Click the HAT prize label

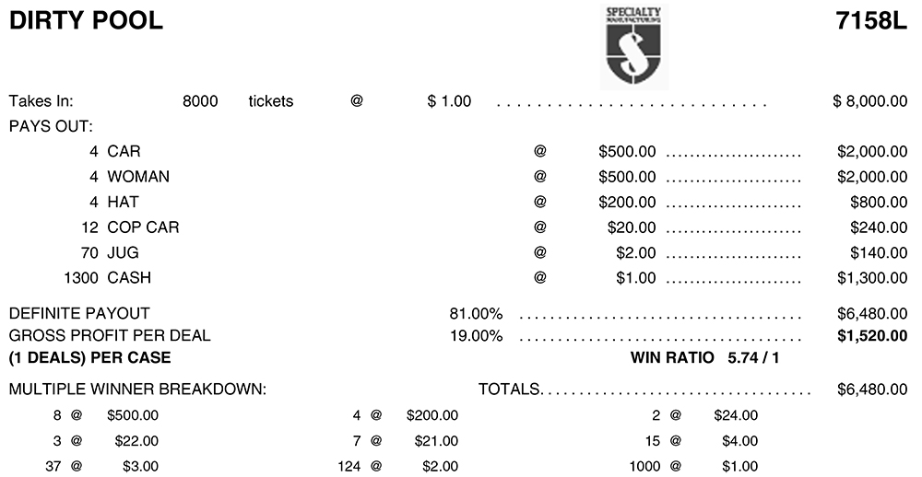124,202
